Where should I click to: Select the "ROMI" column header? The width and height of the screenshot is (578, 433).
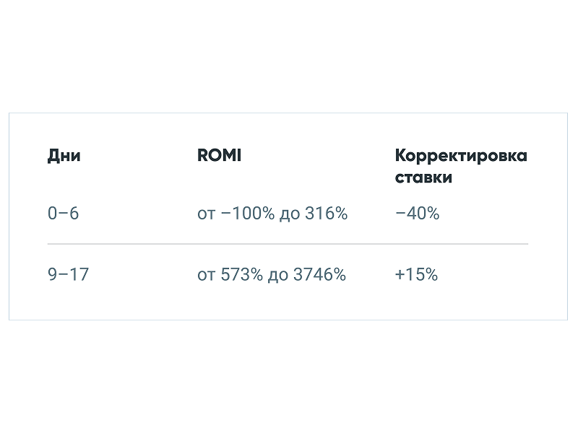click(x=219, y=156)
